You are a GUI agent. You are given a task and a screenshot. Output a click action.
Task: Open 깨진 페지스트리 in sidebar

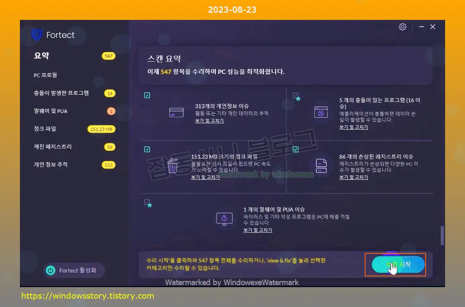pos(53,147)
